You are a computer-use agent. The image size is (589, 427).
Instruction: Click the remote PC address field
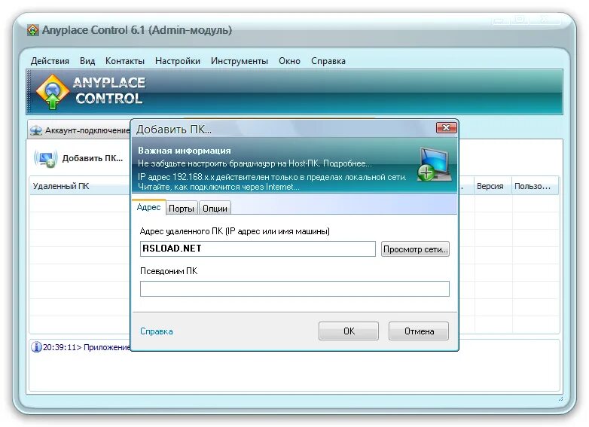(x=258, y=249)
